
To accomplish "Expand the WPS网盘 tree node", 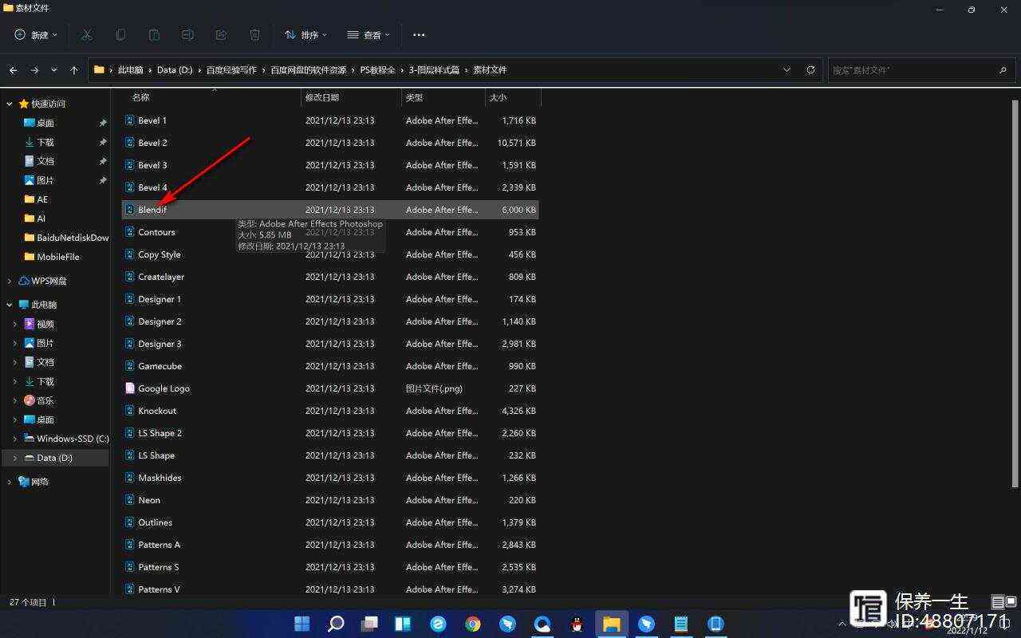I will pos(10,281).
